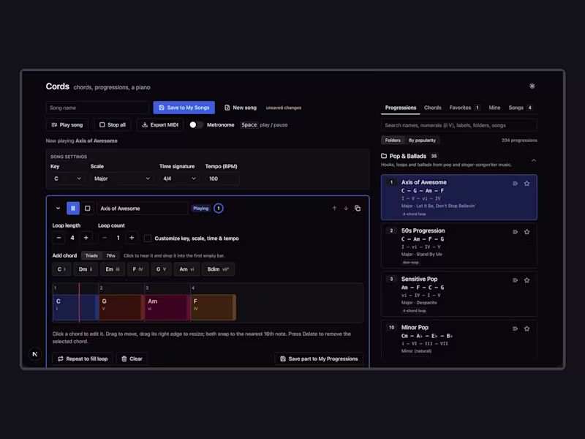Add the Em iii chord
585x439 pixels.
tap(113, 269)
